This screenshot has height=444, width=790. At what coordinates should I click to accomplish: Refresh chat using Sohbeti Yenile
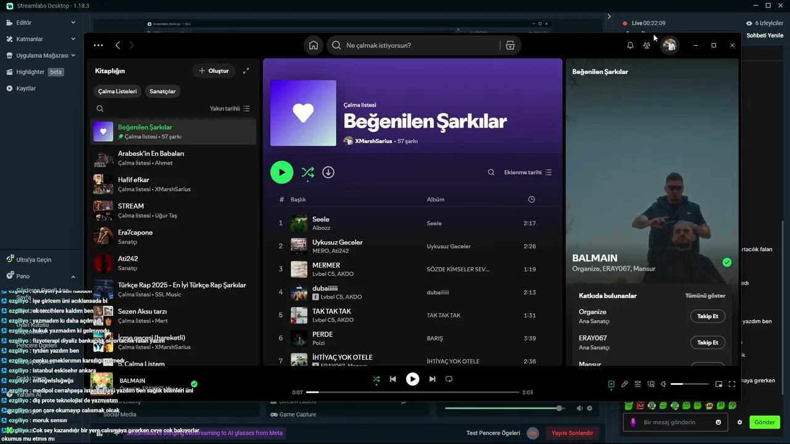(765, 35)
